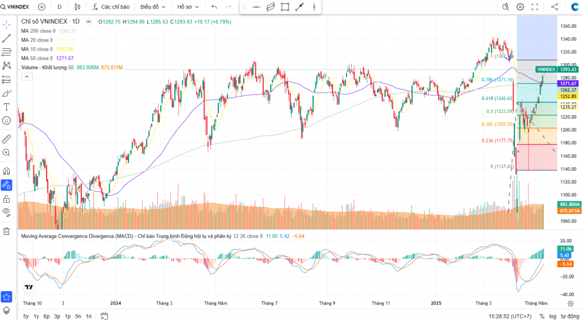
Task: Select vertical line in floating toolbar
Action: pos(314,7)
